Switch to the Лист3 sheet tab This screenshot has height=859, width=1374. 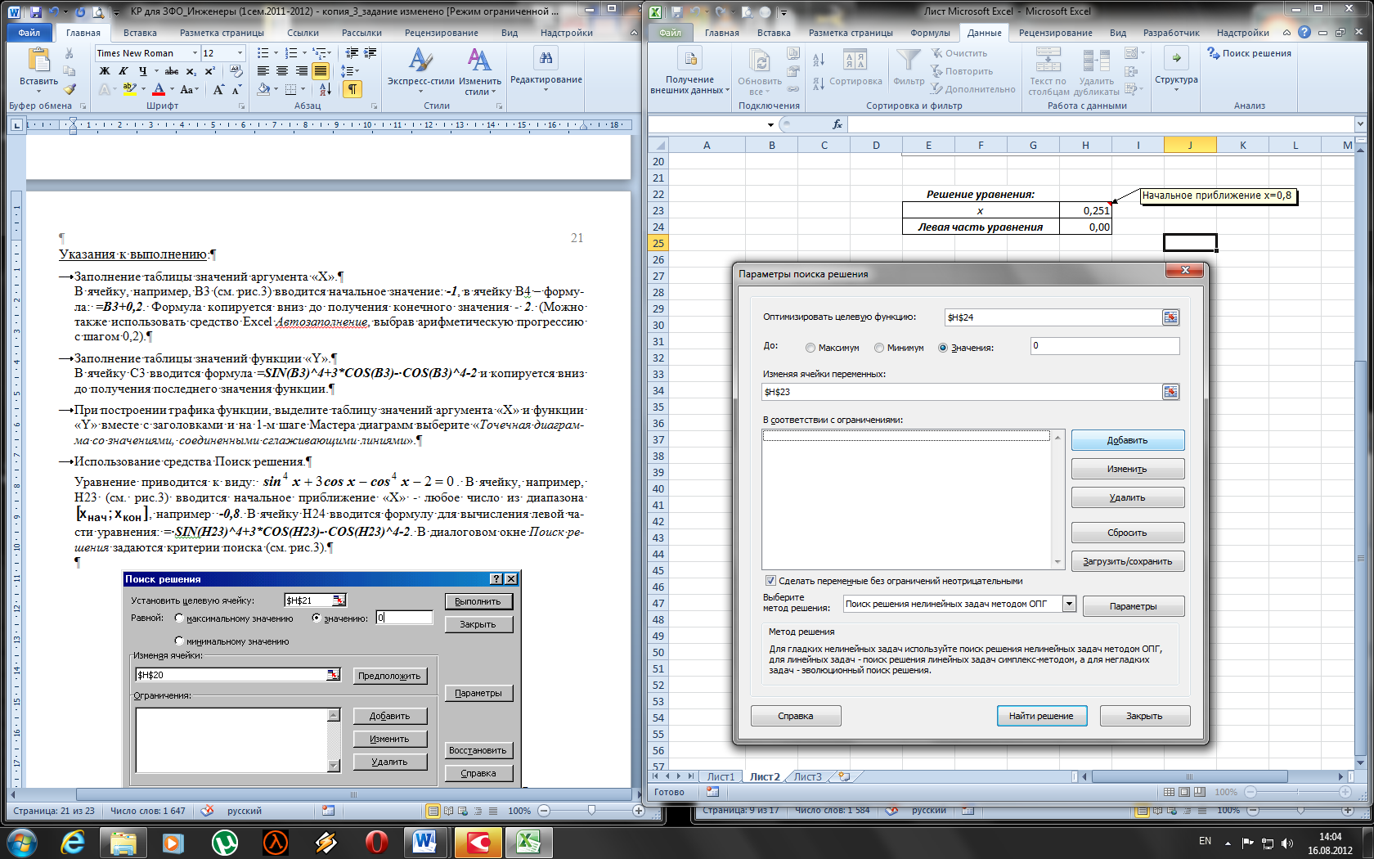pos(808,776)
